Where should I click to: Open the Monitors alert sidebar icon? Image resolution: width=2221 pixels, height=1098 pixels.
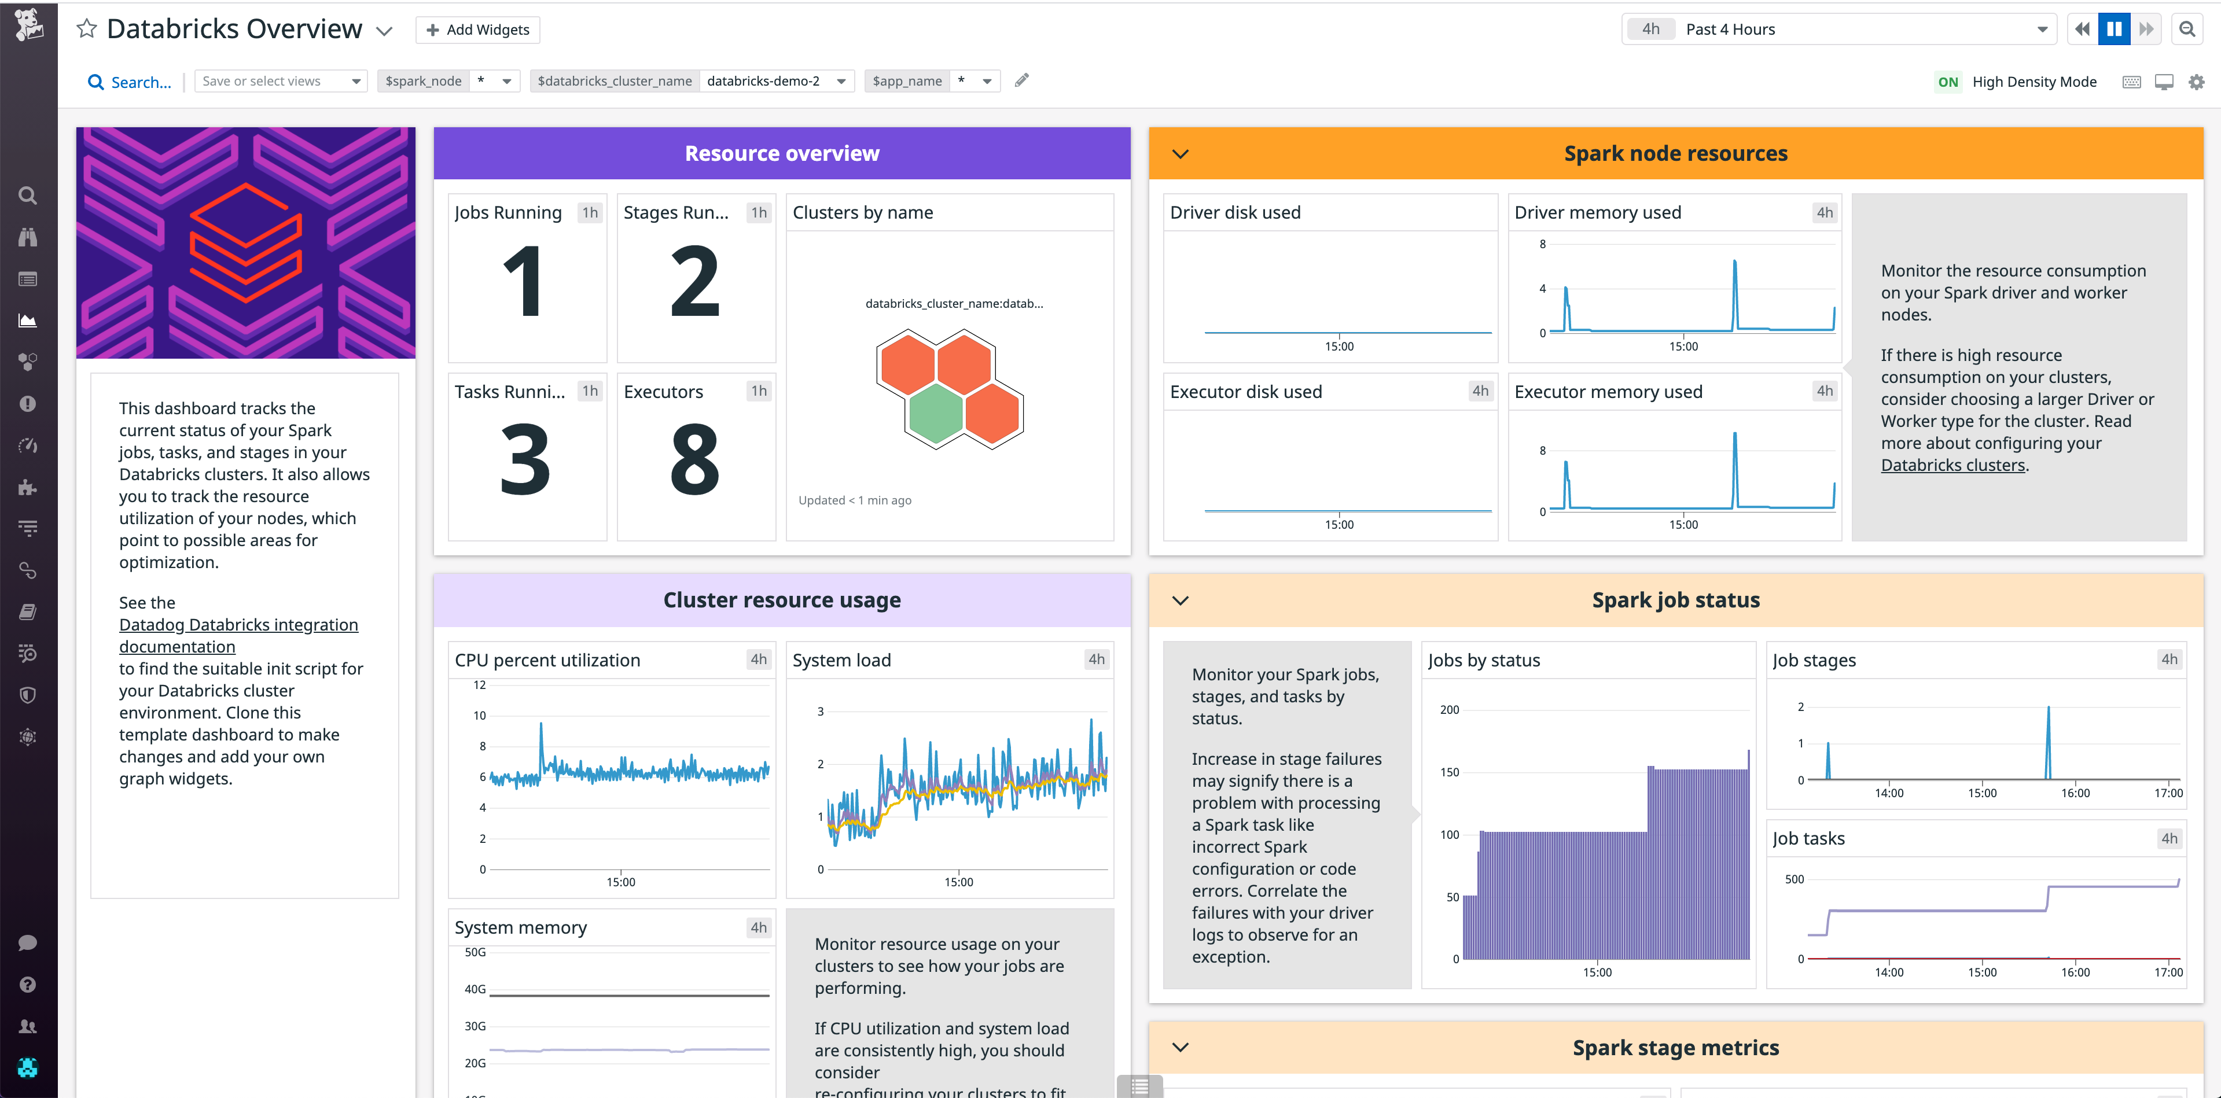pyautogui.click(x=28, y=403)
